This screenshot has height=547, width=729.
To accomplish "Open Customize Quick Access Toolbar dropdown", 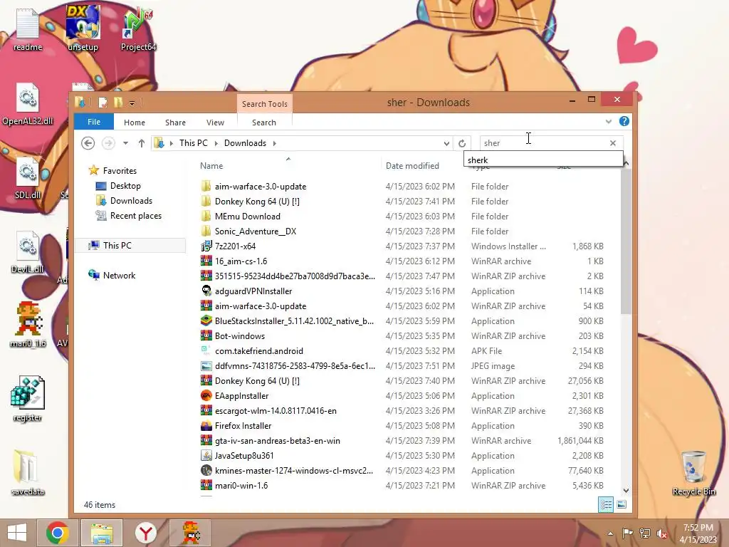I will click(132, 103).
